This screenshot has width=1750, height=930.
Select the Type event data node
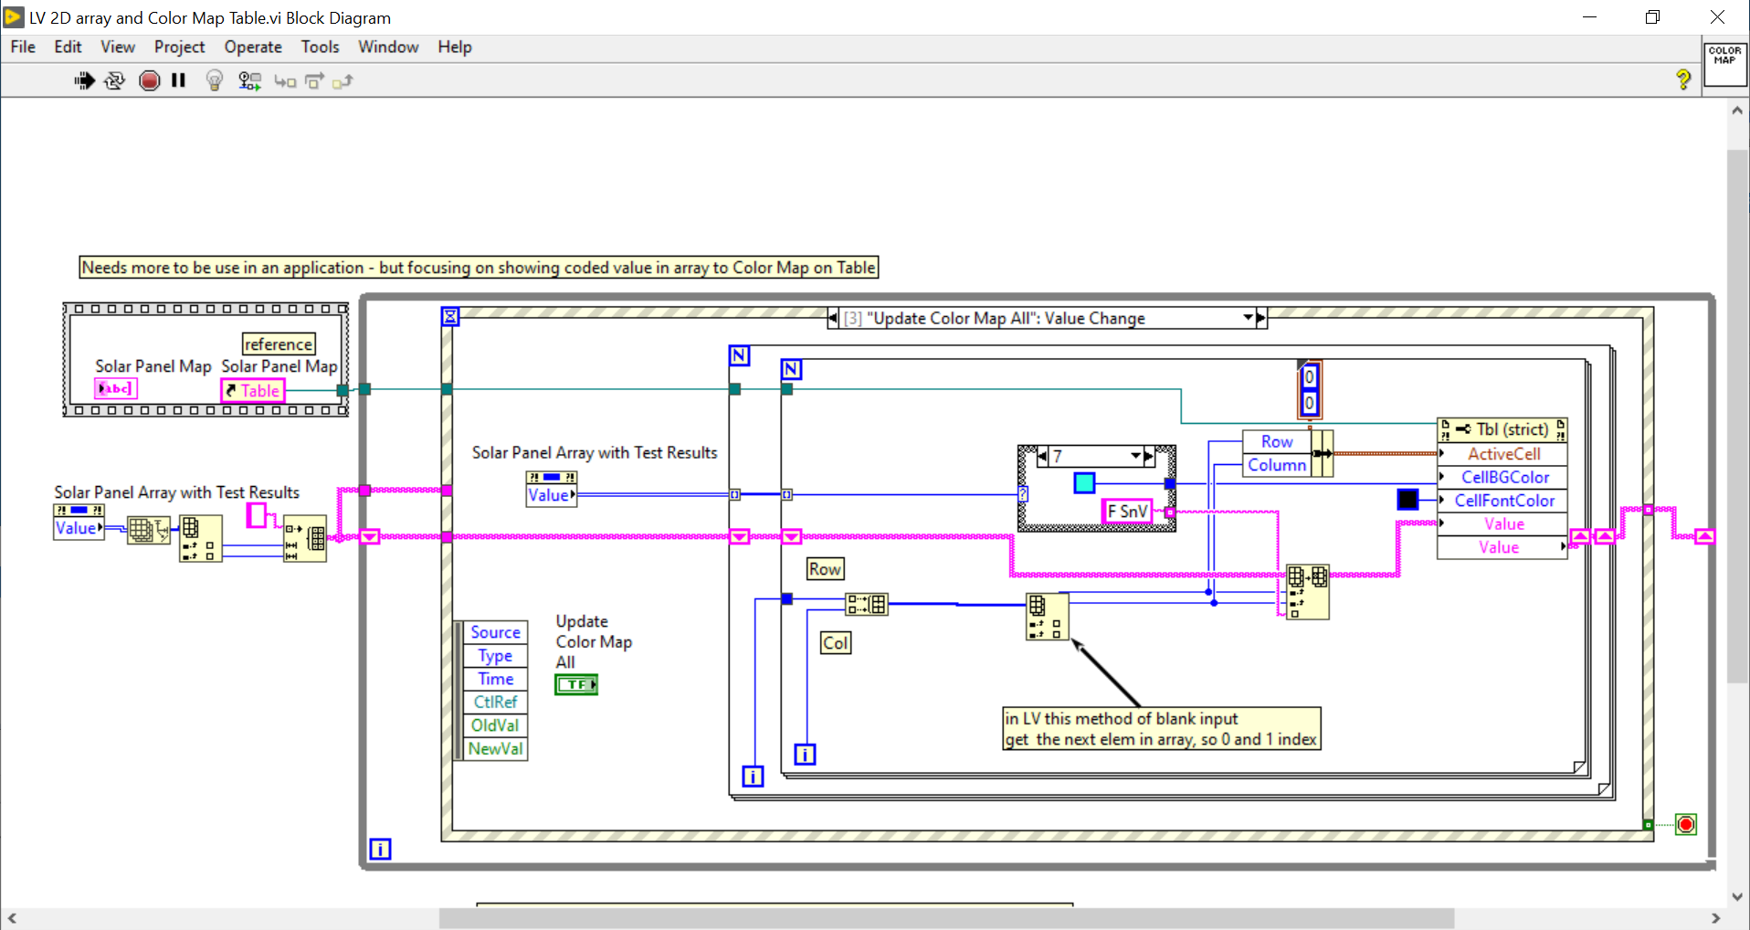(494, 656)
